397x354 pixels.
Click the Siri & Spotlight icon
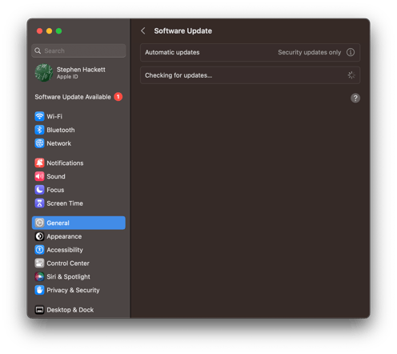pyautogui.click(x=39, y=276)
